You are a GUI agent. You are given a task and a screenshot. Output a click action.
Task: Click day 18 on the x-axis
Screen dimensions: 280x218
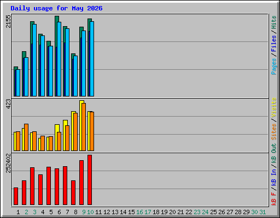point(156,212)
